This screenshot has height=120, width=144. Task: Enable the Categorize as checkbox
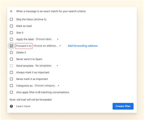[12, 86]
